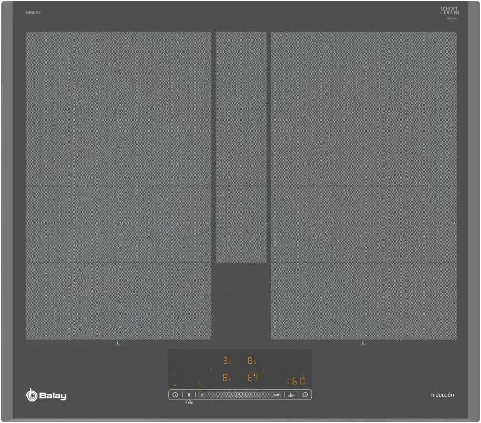Tap the power on/off touch key
The width and height of the screenshot is (481, 423).
(175, 395)
